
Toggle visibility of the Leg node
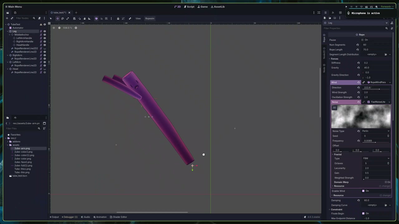tap(45, 31)
